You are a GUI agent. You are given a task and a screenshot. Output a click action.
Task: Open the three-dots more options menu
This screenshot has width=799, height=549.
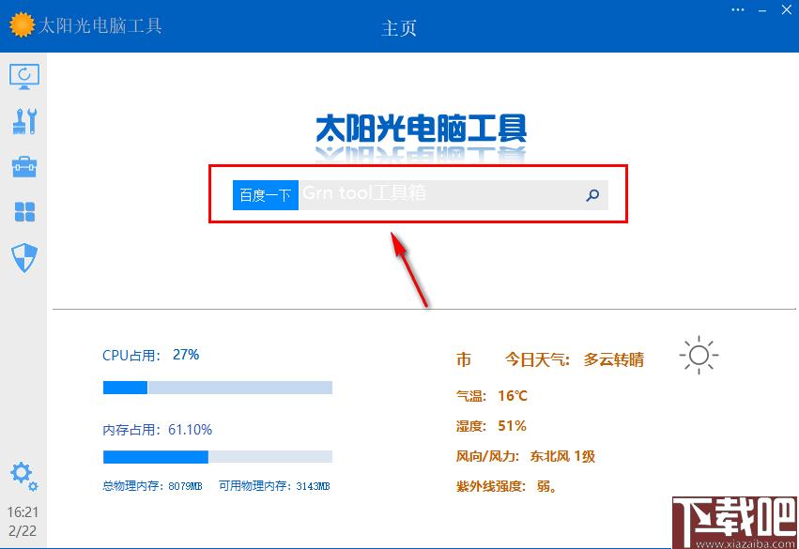coord(737,9)
